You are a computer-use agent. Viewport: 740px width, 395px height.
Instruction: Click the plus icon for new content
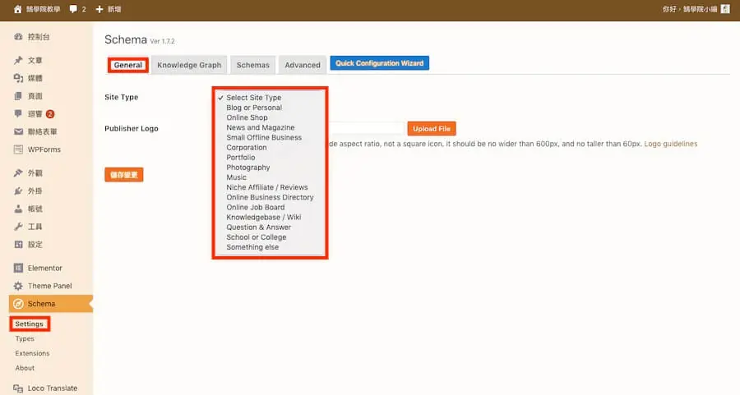99,9
